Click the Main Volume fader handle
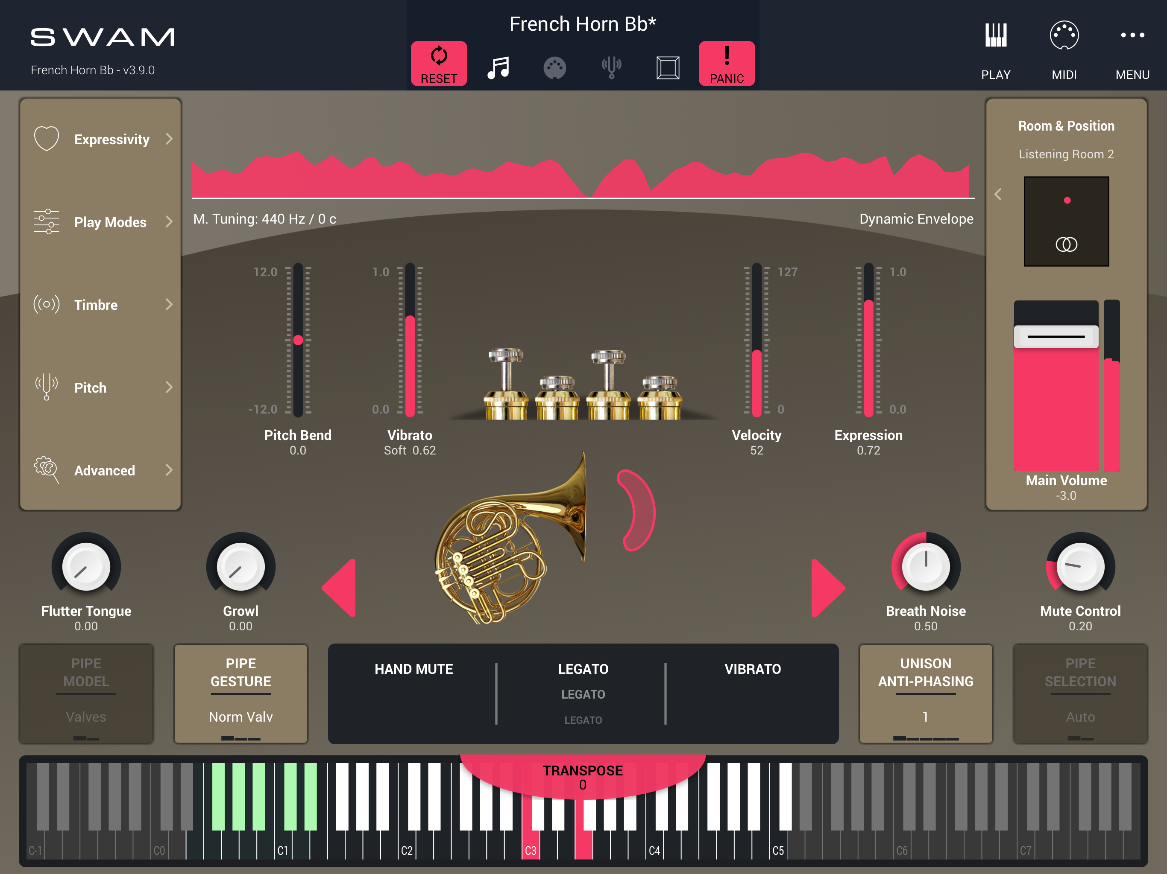The image size is (1167, 874). click(1056, 336)
